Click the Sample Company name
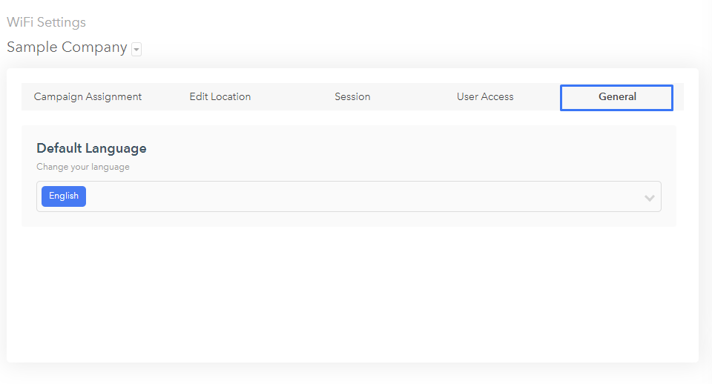The width and height of the screenshot is (712, 384). click(67, 47)
